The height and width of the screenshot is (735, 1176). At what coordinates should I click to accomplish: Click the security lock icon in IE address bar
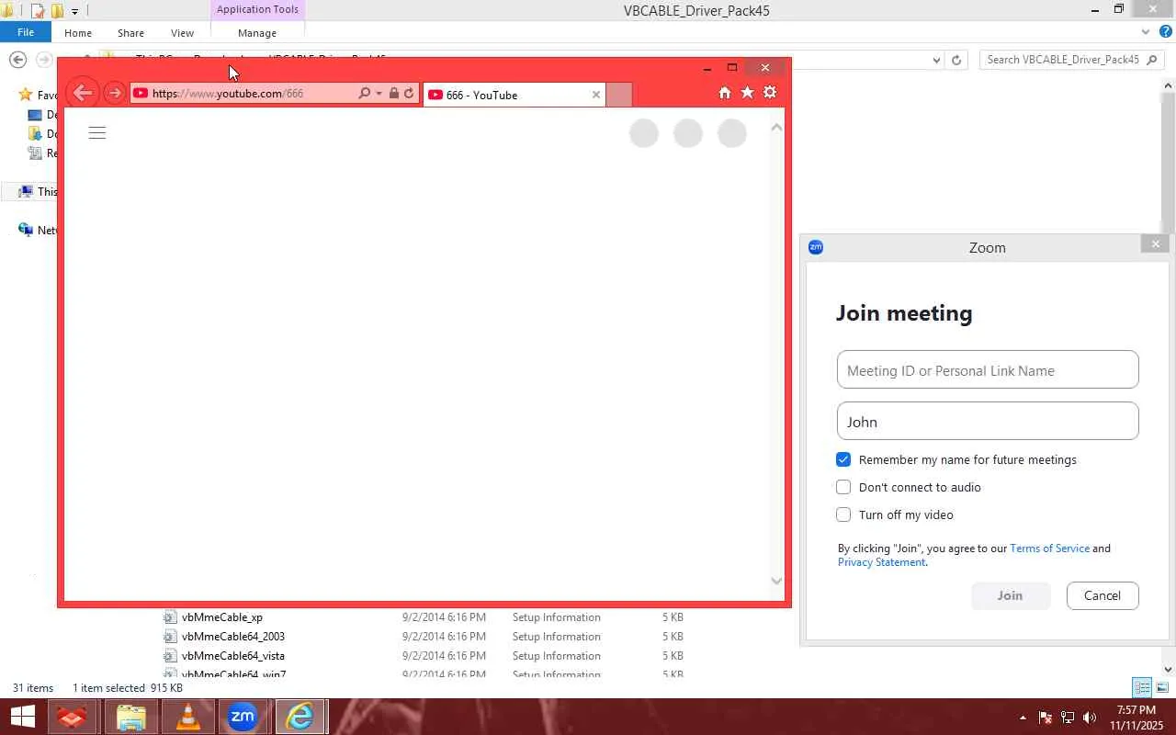coord(394,93)
